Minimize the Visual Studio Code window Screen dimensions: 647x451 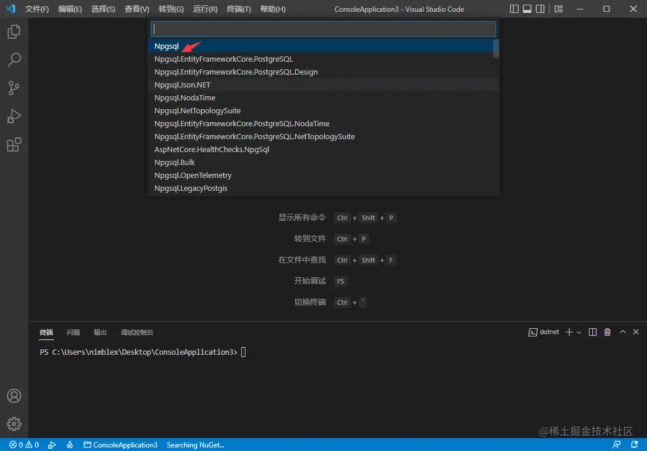pos(579,9)
